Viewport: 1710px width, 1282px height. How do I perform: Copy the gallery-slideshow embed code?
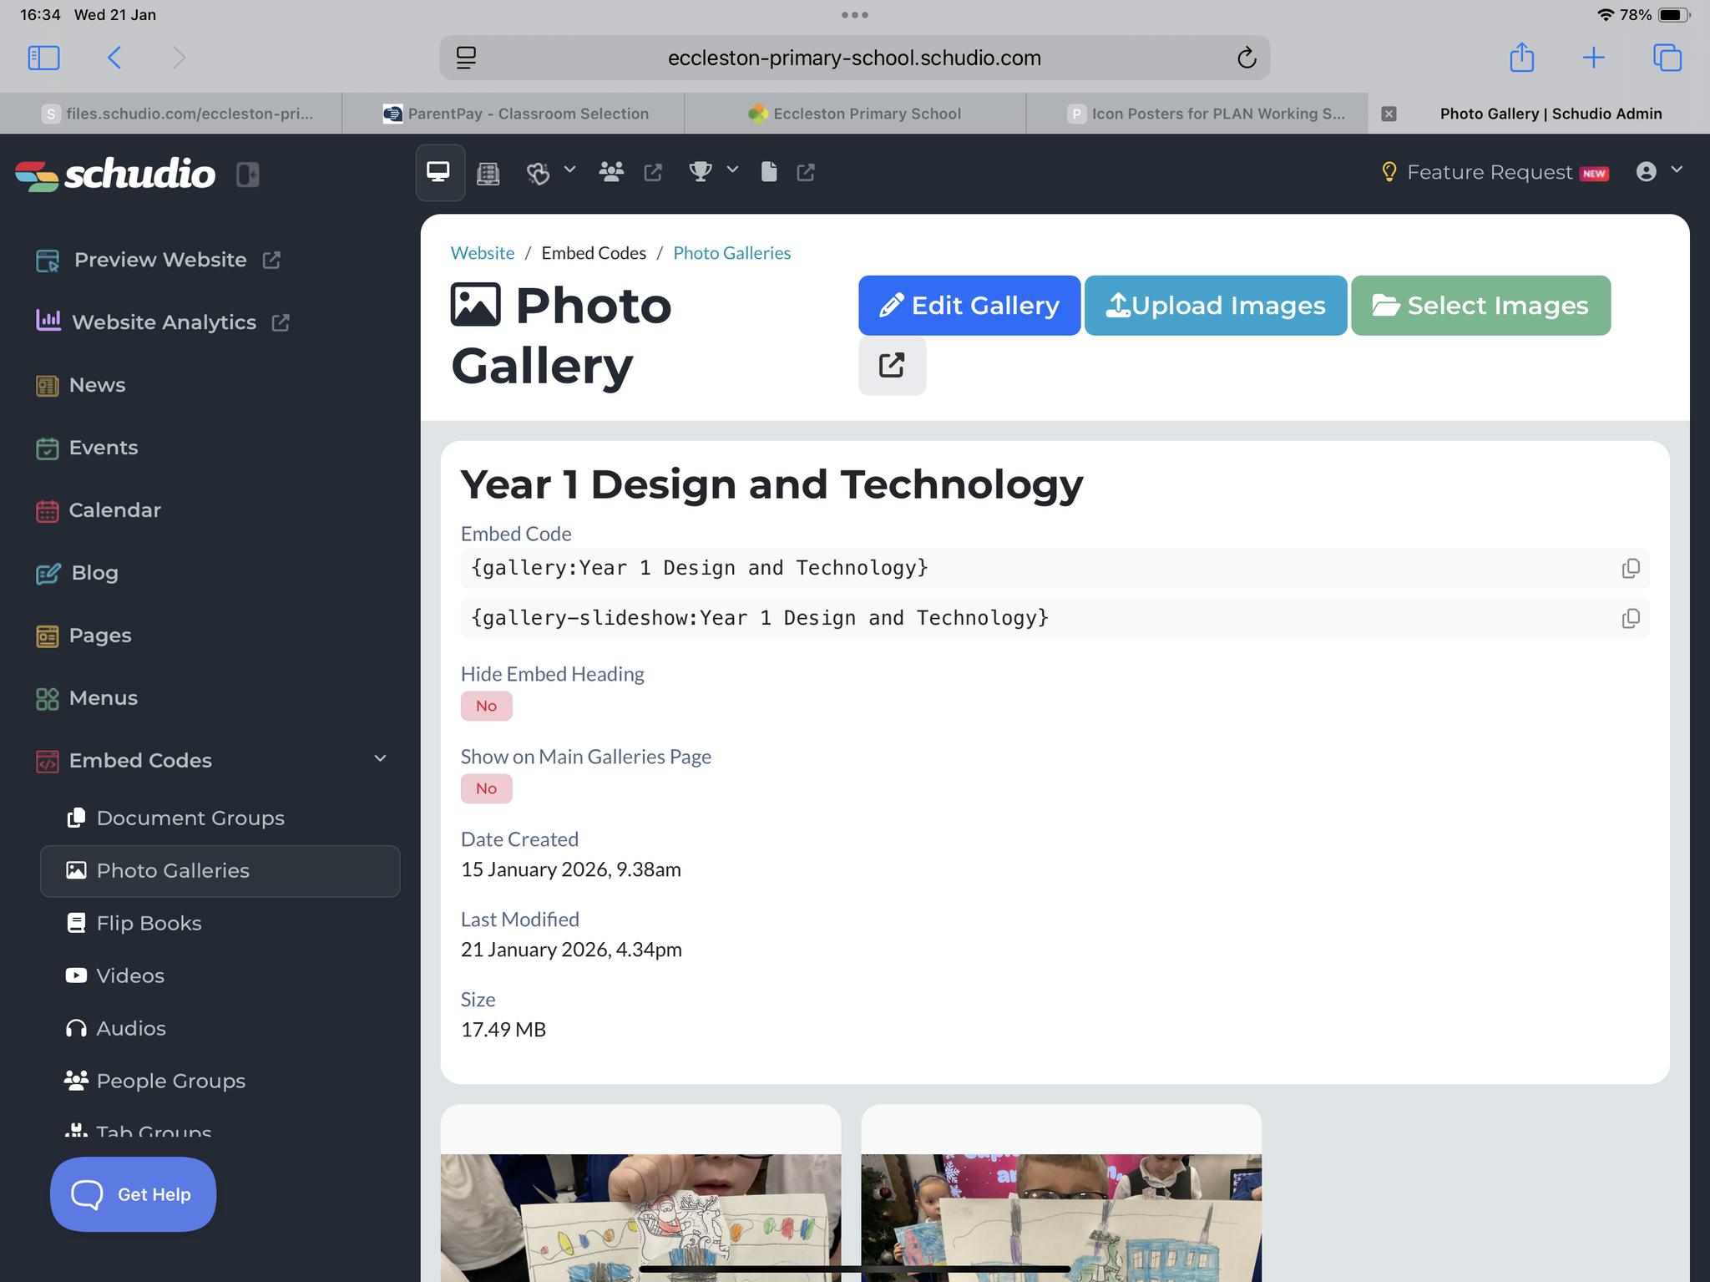pos(1630,619)
